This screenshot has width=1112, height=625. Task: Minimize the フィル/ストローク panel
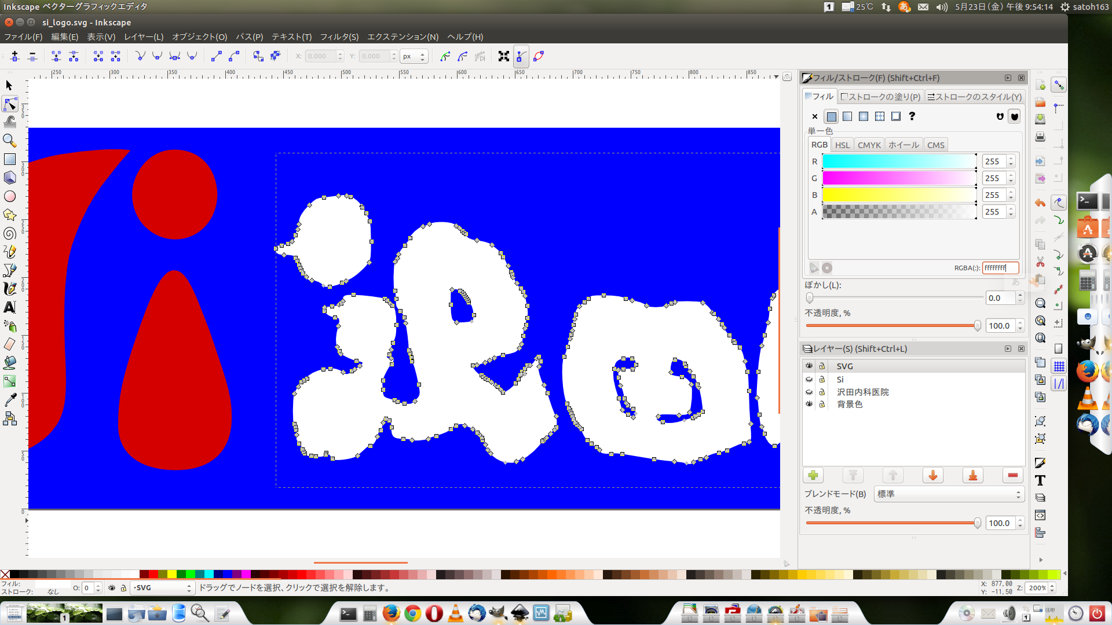(1008, 78)
